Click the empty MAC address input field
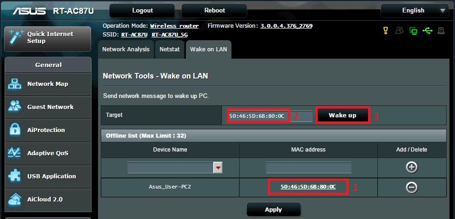Viewport: 455px width, 219px height. [308, 167]
